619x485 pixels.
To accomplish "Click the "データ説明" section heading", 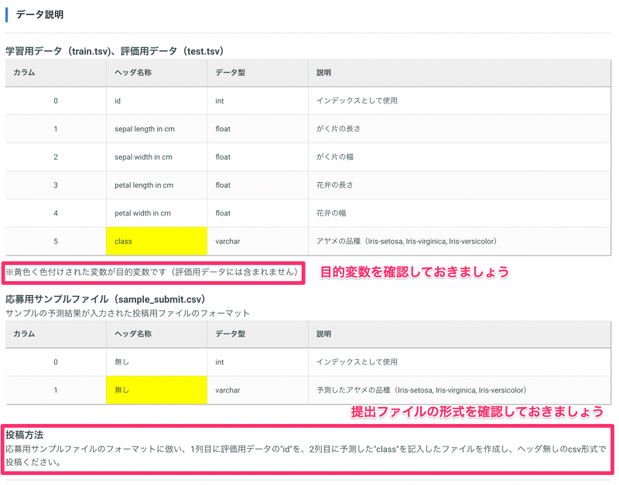I will pyautogui.click(x=39, y=15).
